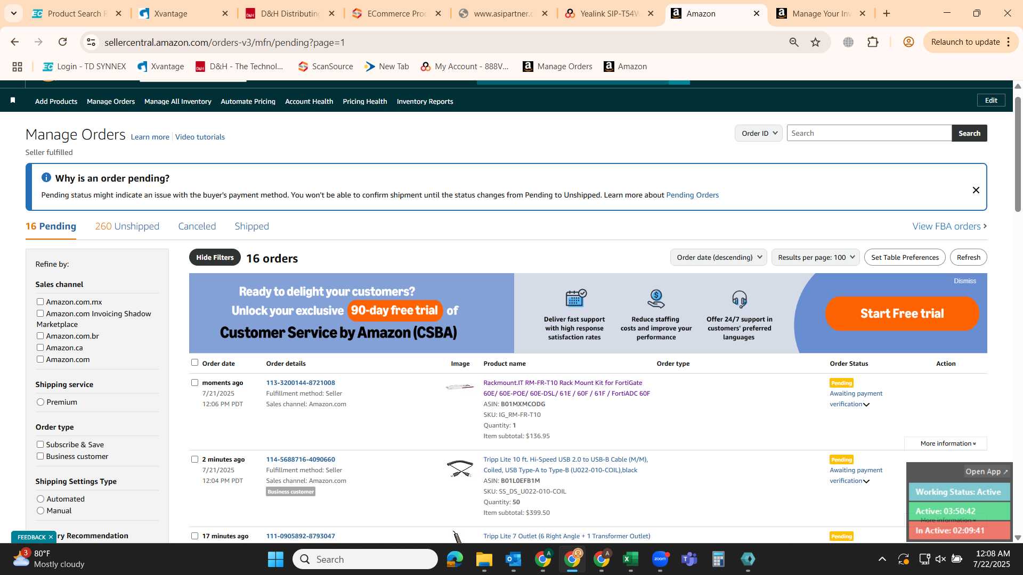This screenshot has height=575, width=1023.
Task: Switch to the Canceled orders tab
Action: point(197,226)
